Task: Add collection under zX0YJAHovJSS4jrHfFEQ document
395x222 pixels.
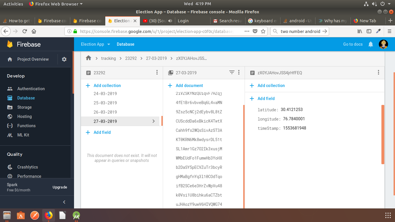Action: [271, 86]
